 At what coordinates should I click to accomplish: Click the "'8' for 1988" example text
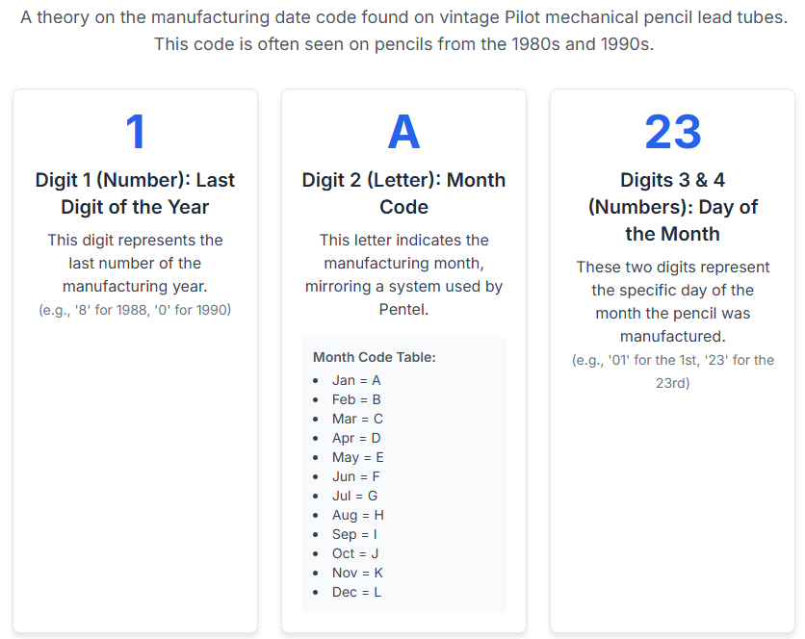(113, 310)
